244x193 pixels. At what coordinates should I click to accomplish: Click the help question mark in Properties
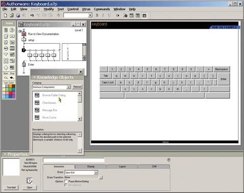[168, 160]
